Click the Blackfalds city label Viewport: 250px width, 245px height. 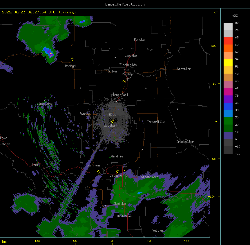pos(128,65)
